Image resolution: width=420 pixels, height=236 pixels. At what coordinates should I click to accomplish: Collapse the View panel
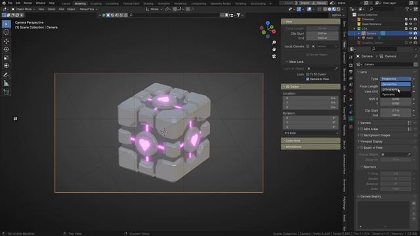pyautogui.click(x=310, y=22)
